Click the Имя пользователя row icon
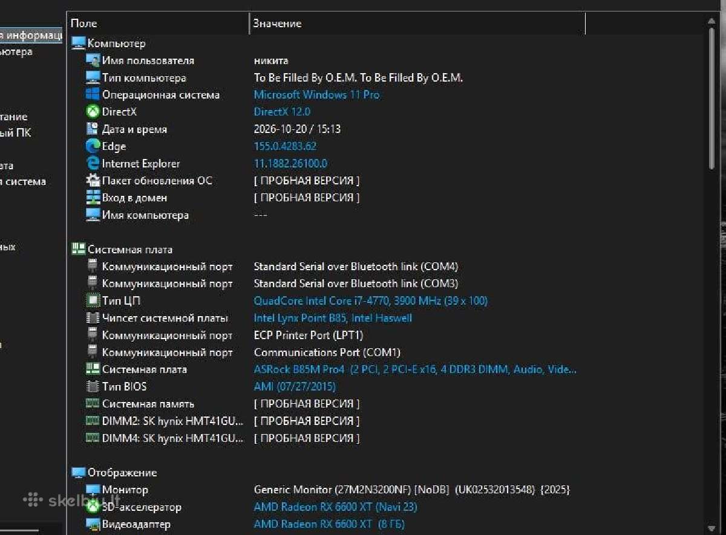The height and width of the screenshot is (535, 726). click(x=93, y=60)
